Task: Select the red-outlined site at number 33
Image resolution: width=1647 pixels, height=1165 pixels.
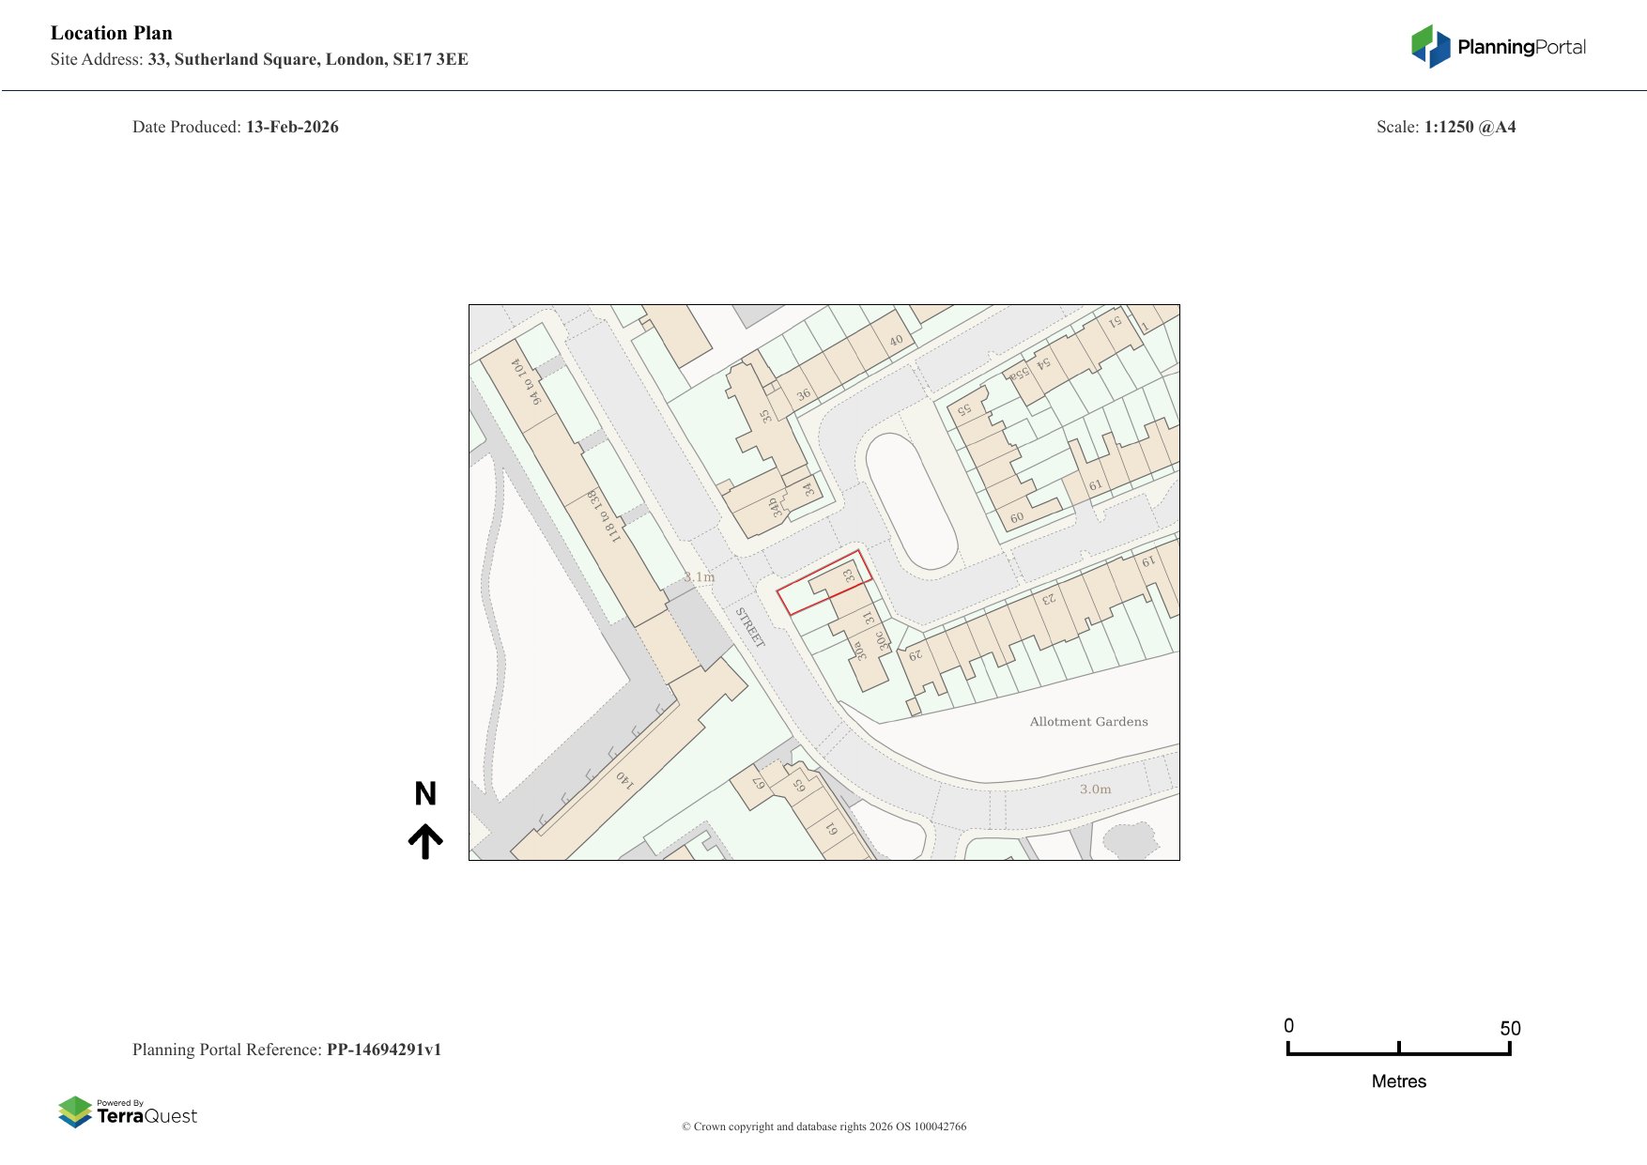Action: [824, 583]
